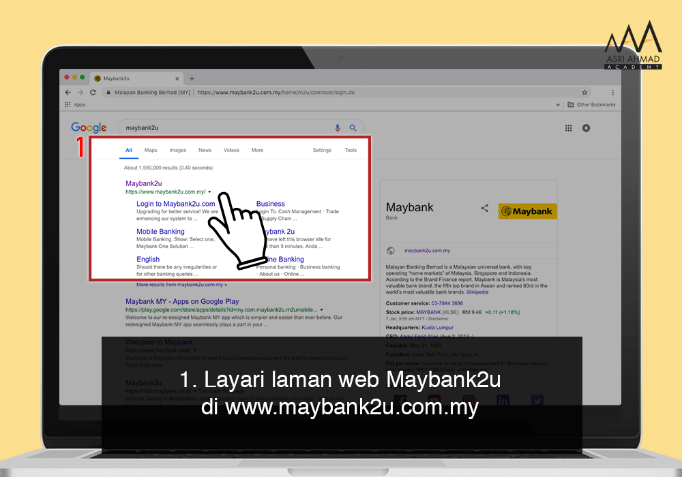Click the browser forward arrow
This screenshot has height=477, width=682.
click(x=80, y=92)
